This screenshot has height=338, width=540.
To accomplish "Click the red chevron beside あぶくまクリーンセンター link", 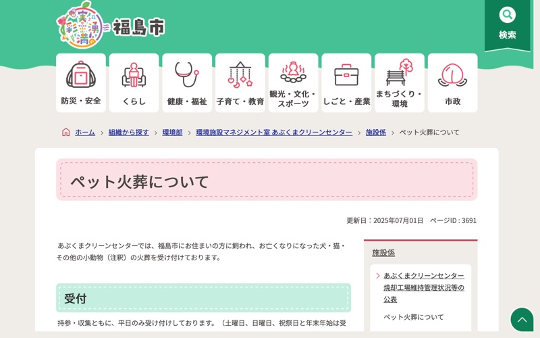I will 378,276.
